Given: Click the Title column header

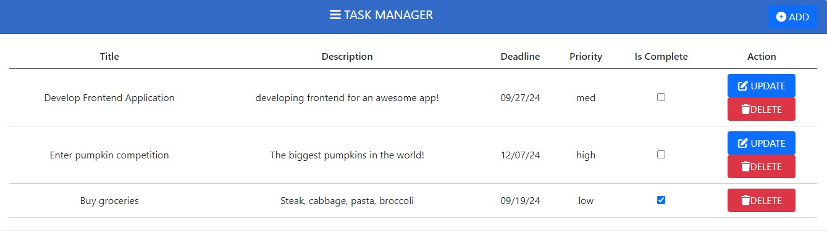Looking at the screenshot, I should tap(109, 56).
